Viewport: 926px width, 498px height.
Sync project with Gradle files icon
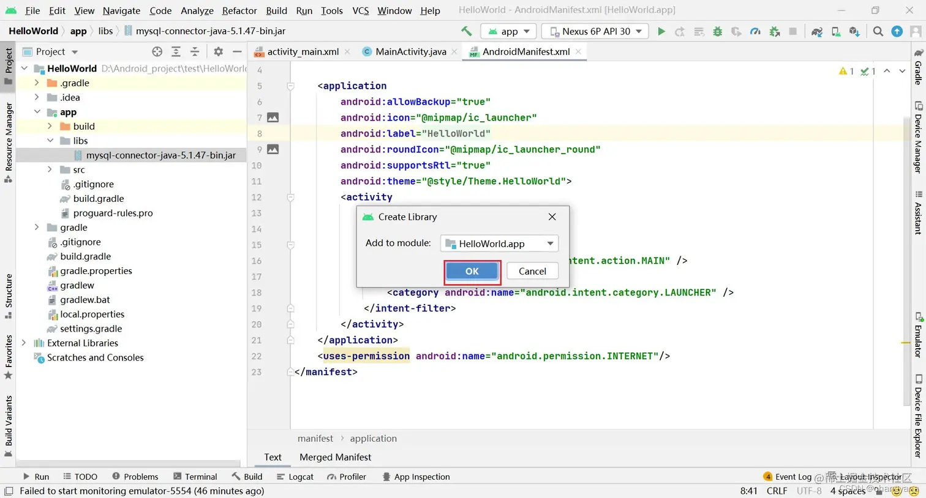pyautogui.click(x=816, y=31)
